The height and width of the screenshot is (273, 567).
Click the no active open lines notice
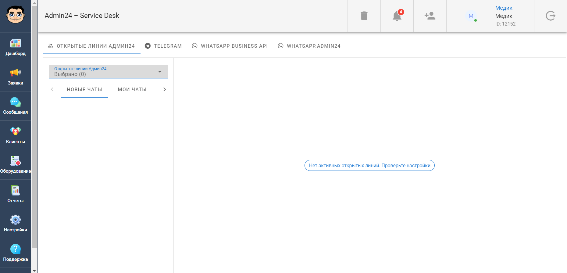click(369, 165)
